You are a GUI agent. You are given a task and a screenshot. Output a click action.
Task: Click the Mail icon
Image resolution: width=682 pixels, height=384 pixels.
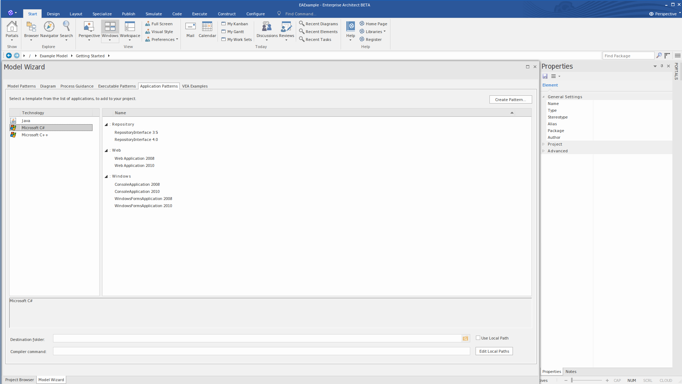pyautogui.click(x=190, y=27)
